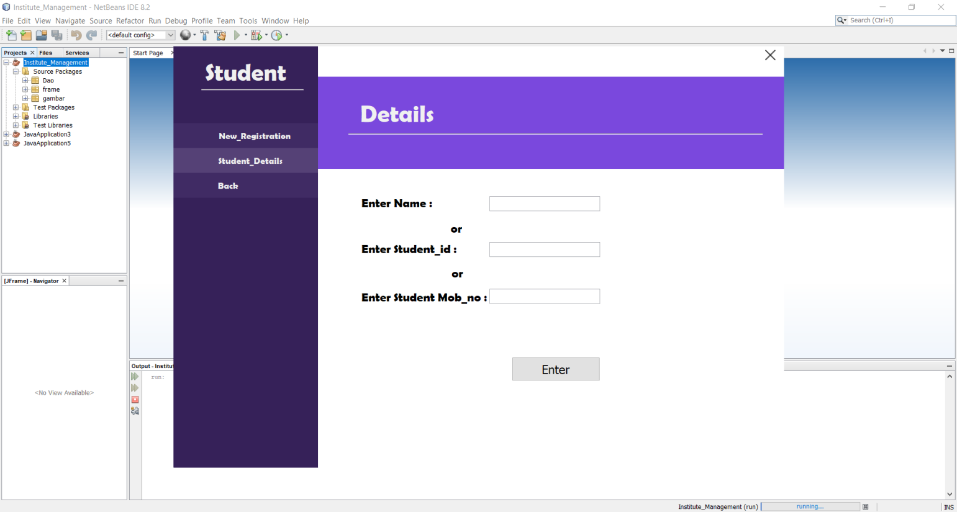Image resolution: width=957 pixels, height=512 pixels.
Task: Click the Re-run application arrow in Output panel
Action: coord(135,376)
